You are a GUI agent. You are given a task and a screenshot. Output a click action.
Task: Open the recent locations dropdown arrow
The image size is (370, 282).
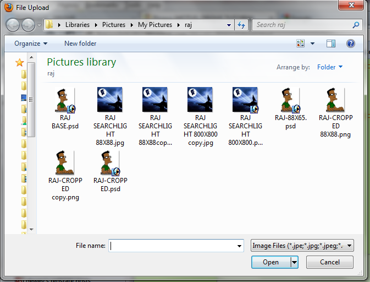pyautogui.click(x=39, y=25)
